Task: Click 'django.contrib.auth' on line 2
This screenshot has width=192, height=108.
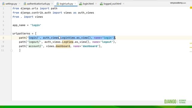Action: (36, 13)
